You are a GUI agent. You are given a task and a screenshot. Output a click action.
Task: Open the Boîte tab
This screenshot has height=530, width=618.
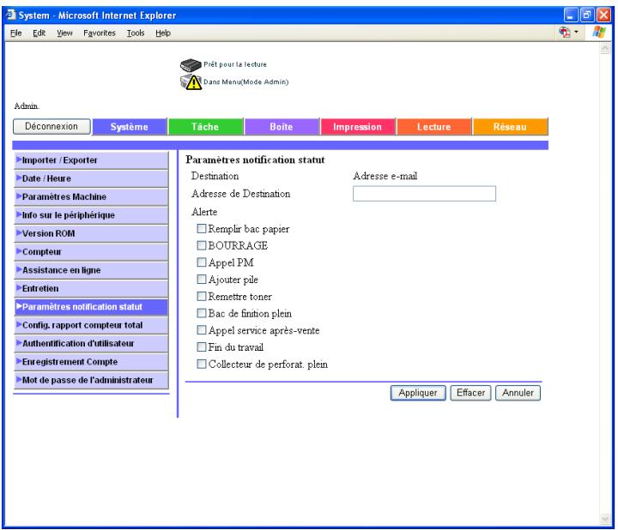point(282,127)
